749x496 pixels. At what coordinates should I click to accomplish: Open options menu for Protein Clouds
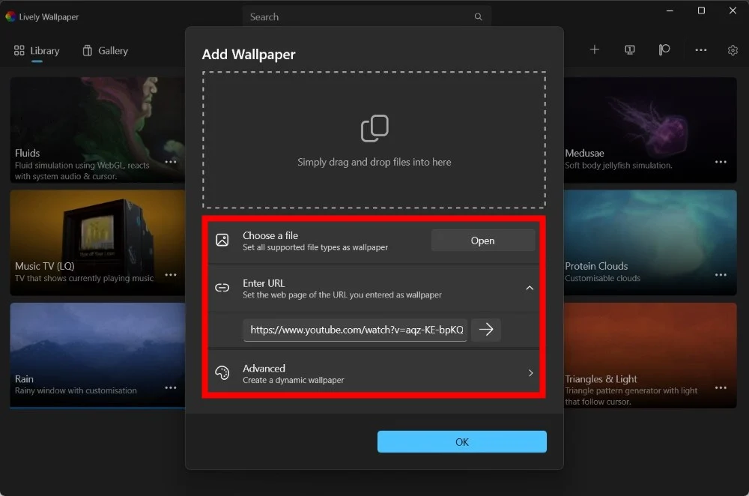point(721,275)
